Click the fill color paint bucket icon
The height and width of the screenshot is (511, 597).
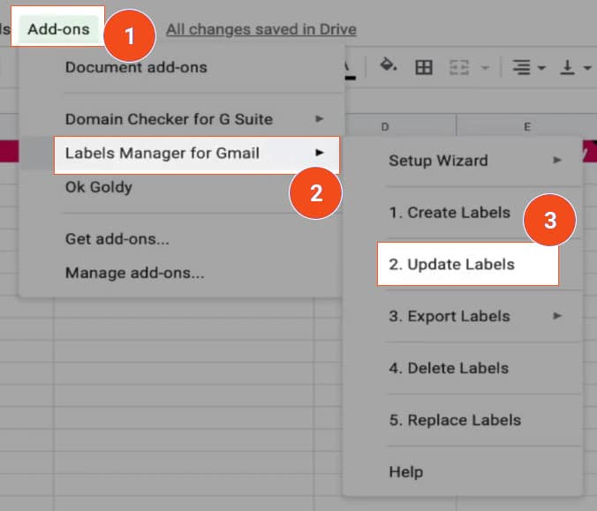tap(389, 65)
